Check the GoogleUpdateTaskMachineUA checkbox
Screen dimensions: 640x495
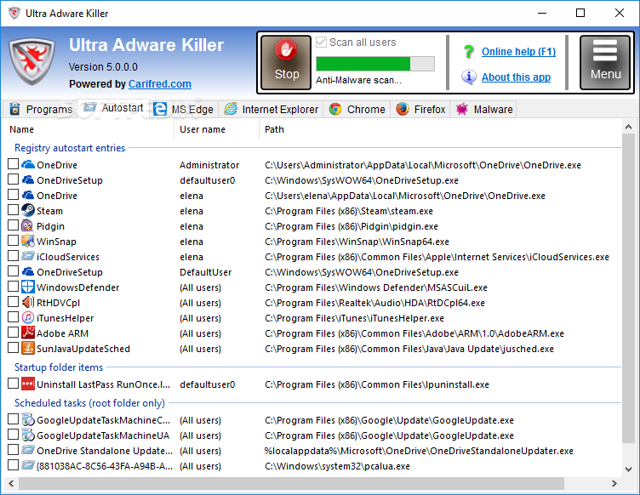(x=13, y=435)
